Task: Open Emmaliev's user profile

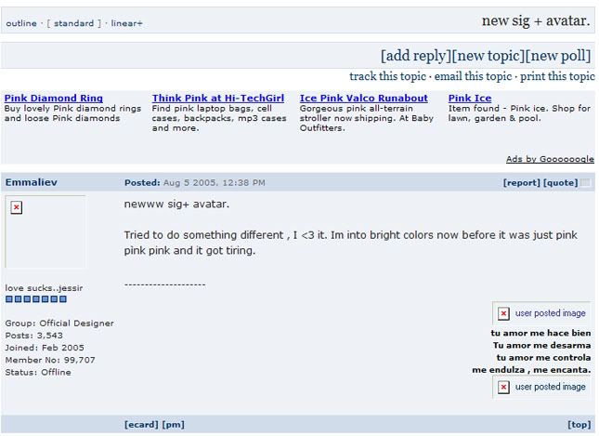Action: [32, 182]
